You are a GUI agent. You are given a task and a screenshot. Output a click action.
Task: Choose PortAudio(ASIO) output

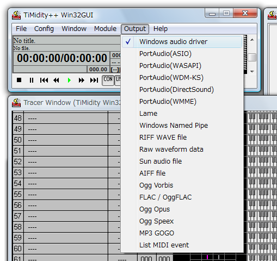coord(182,54)
